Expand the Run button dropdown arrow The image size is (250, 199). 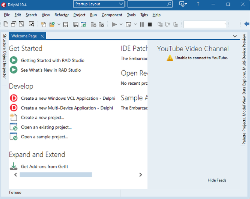[121, 24]
